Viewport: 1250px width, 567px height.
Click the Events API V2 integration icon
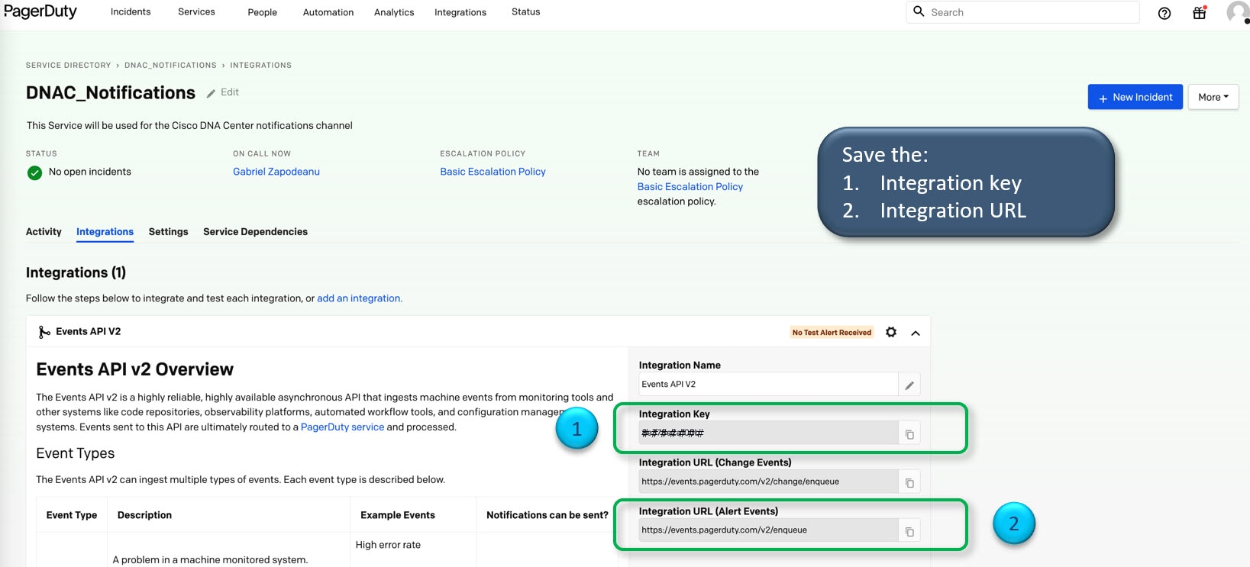pos(44,332)
